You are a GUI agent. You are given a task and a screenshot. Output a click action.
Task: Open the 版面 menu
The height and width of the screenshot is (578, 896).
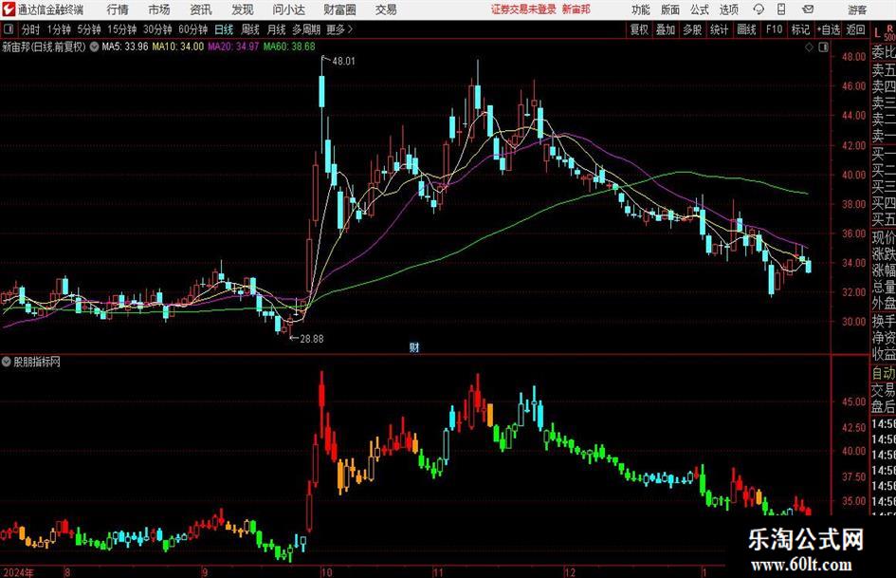669,9
